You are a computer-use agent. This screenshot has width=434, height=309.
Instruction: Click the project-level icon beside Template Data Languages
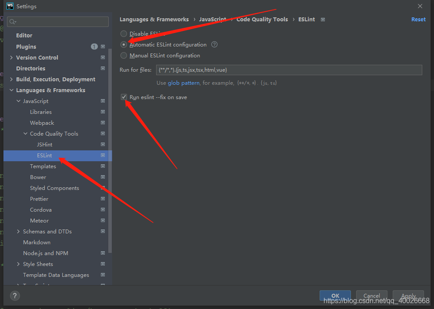[103, 275]
